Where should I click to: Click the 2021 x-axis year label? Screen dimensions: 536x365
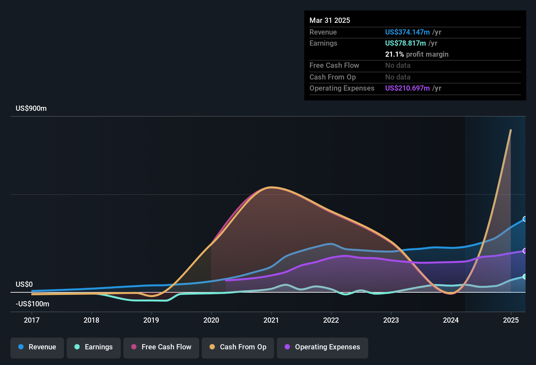click(271, 320)
